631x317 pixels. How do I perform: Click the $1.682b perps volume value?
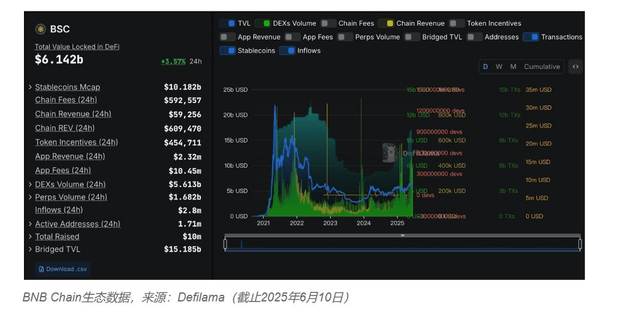point(185,197)
